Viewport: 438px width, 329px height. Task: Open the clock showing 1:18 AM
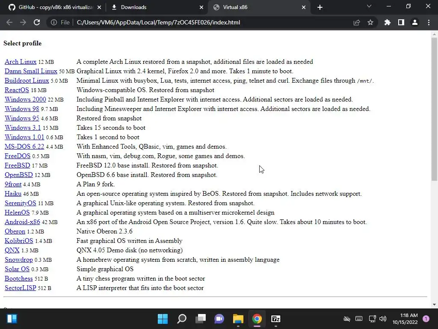pos(405,319)
